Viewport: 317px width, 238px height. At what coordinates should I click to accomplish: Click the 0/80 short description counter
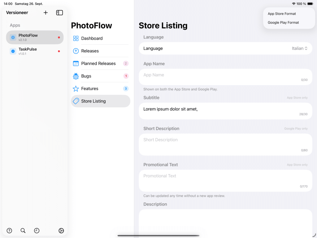click(304, 150)
